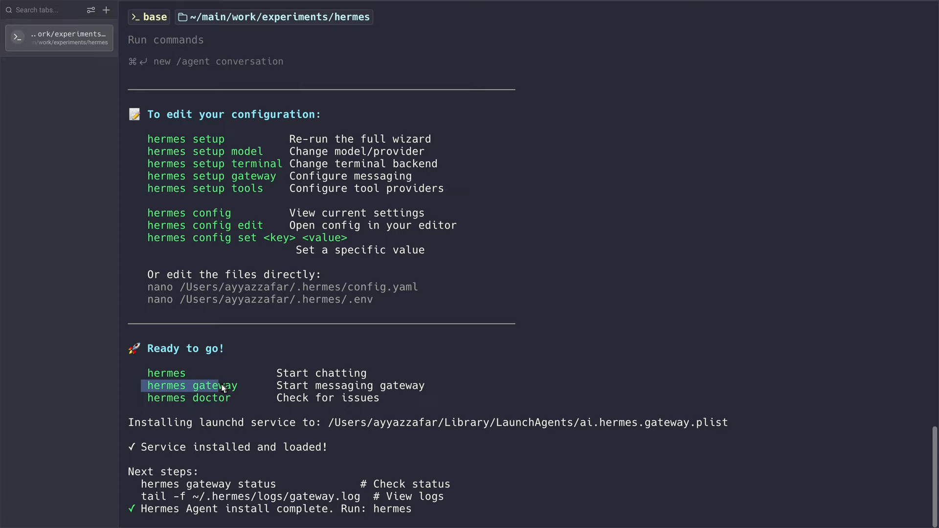
Task: Click the 'To edit your configuration:' heading
Action: click(234, 114)
